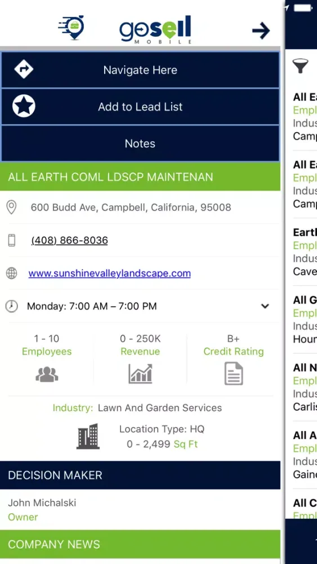317x564 pixels.
Task: Select the company name header bar
Action: pos(140,177)
